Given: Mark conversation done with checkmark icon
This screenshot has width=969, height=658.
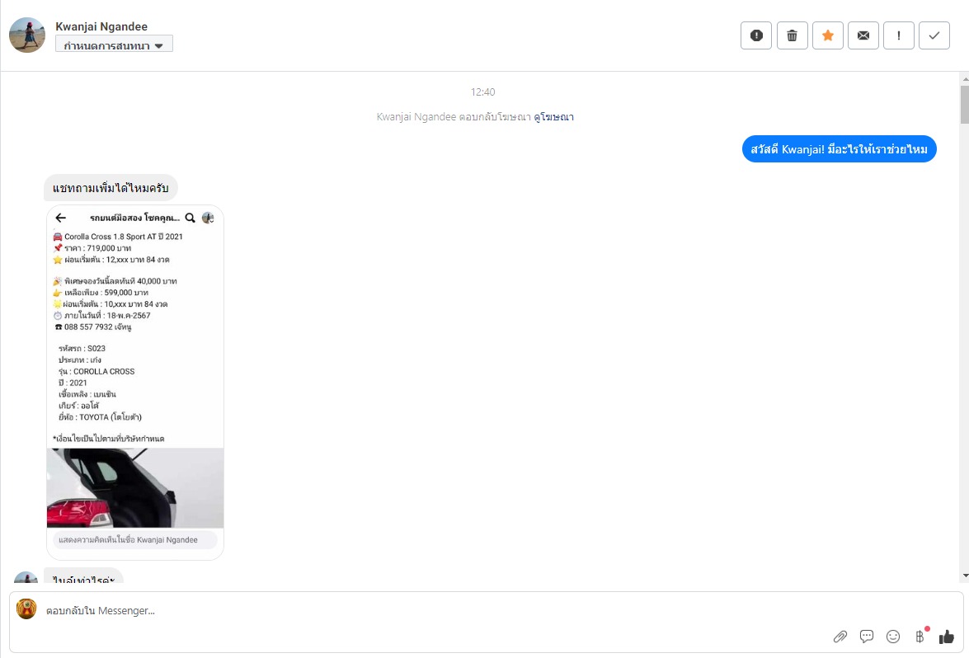Looking at the screenshot, I should [x=934, y=35].
